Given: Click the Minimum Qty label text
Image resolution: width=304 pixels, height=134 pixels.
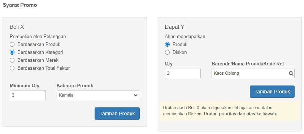Looking at the screenshot, I should [x=25, y=86].
